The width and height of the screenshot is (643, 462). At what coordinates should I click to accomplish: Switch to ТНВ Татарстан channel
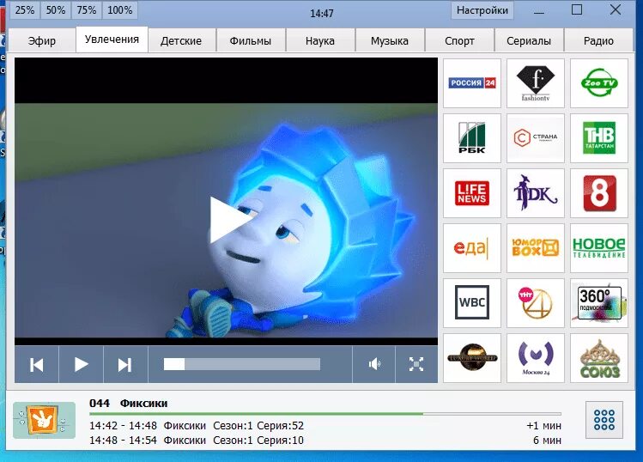599,138
